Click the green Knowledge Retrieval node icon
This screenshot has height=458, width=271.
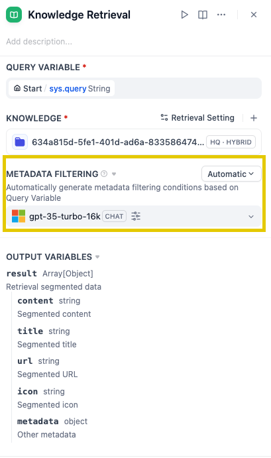click(x=14, y=15)
